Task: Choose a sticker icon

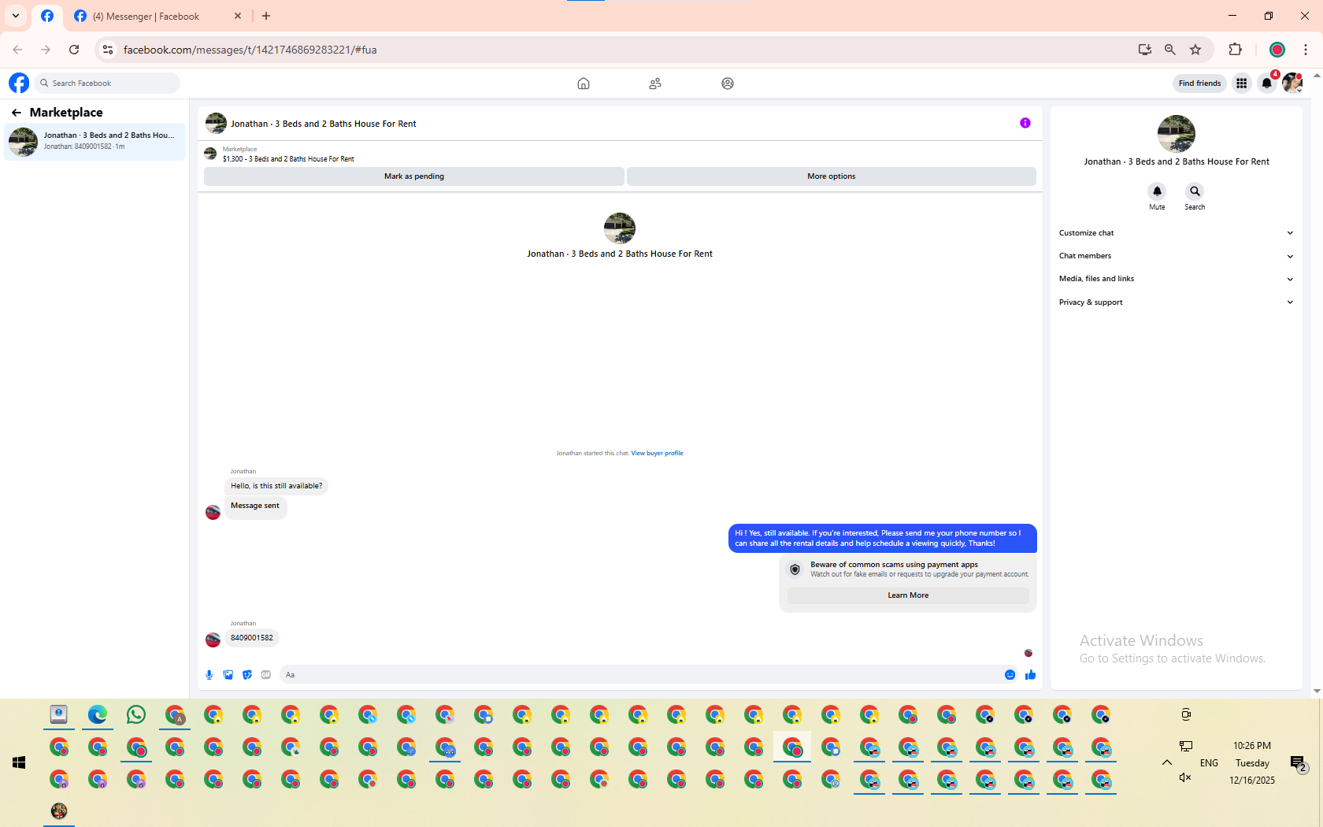Action: [x=247, y=675]
